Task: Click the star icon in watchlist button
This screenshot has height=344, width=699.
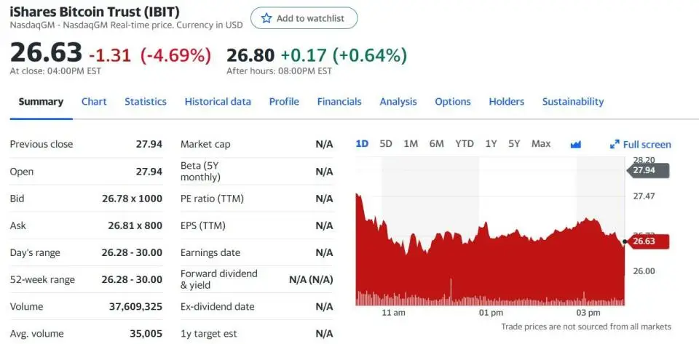Action: tap(266, 18)
